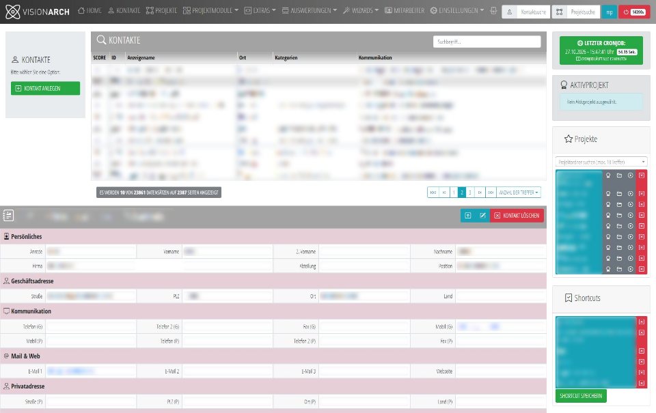Expand the Extras menu
Image resolution: width=656 pixels, height=413 pixels.
(x=260, y=10)
